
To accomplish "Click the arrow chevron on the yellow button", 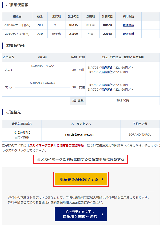I will pos(102,179).
